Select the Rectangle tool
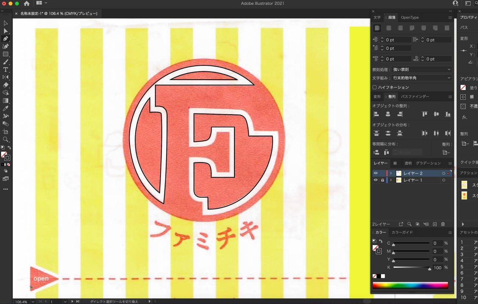Screen dimensions: 478x304 [6, 54]
